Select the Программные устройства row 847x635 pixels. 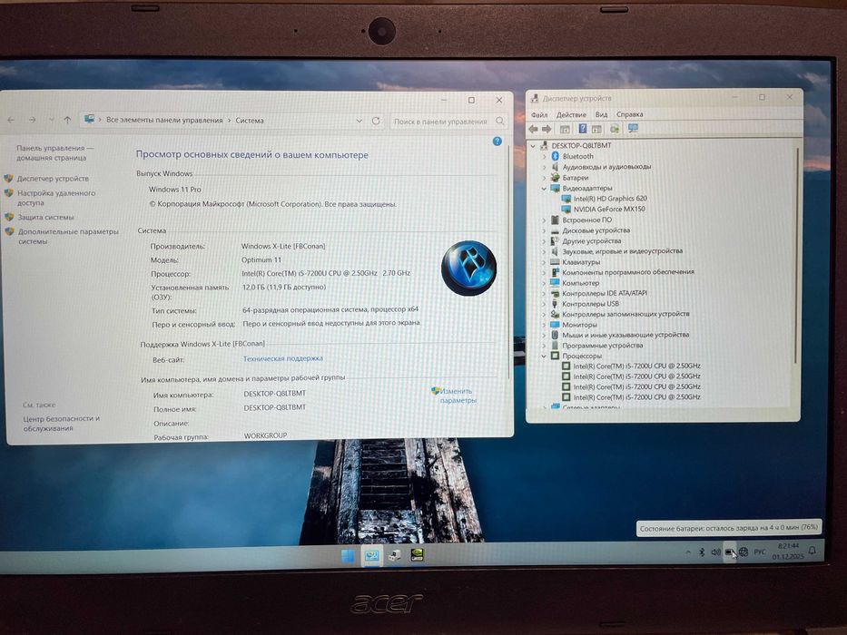pos(602,346)
